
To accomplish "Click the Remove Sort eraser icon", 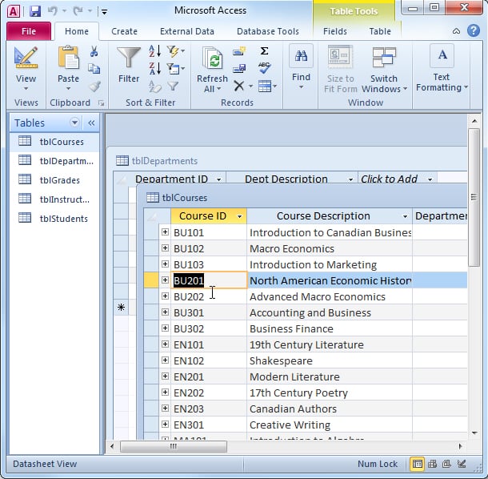I will coord(155,87).
